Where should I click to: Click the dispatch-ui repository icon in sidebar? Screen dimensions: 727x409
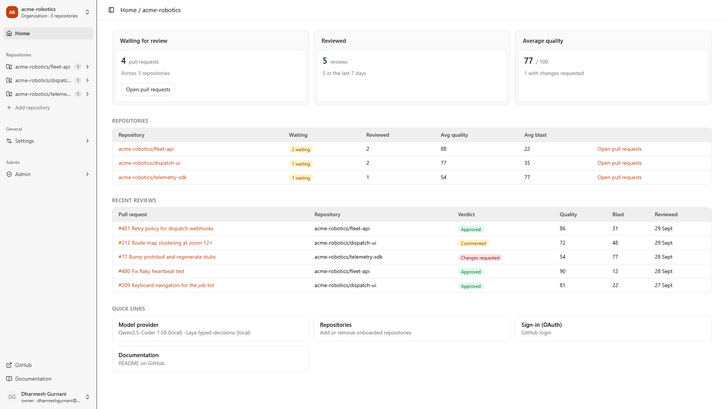point(9,80)
